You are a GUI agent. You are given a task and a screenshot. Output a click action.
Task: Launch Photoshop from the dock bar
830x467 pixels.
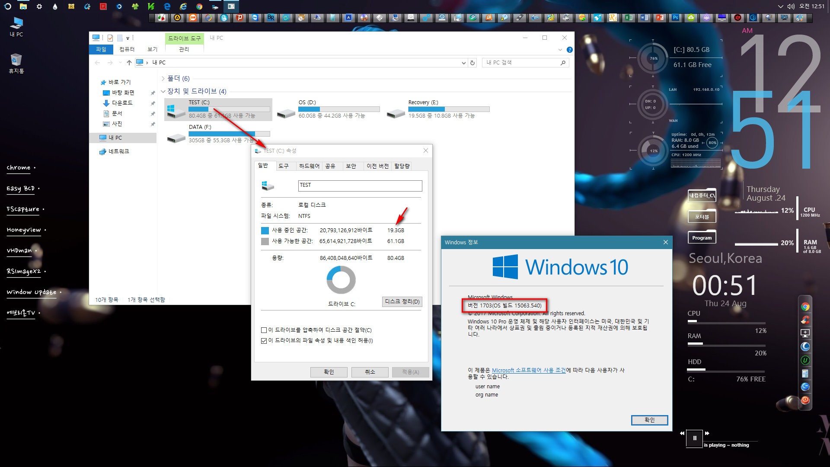point(676,18)
